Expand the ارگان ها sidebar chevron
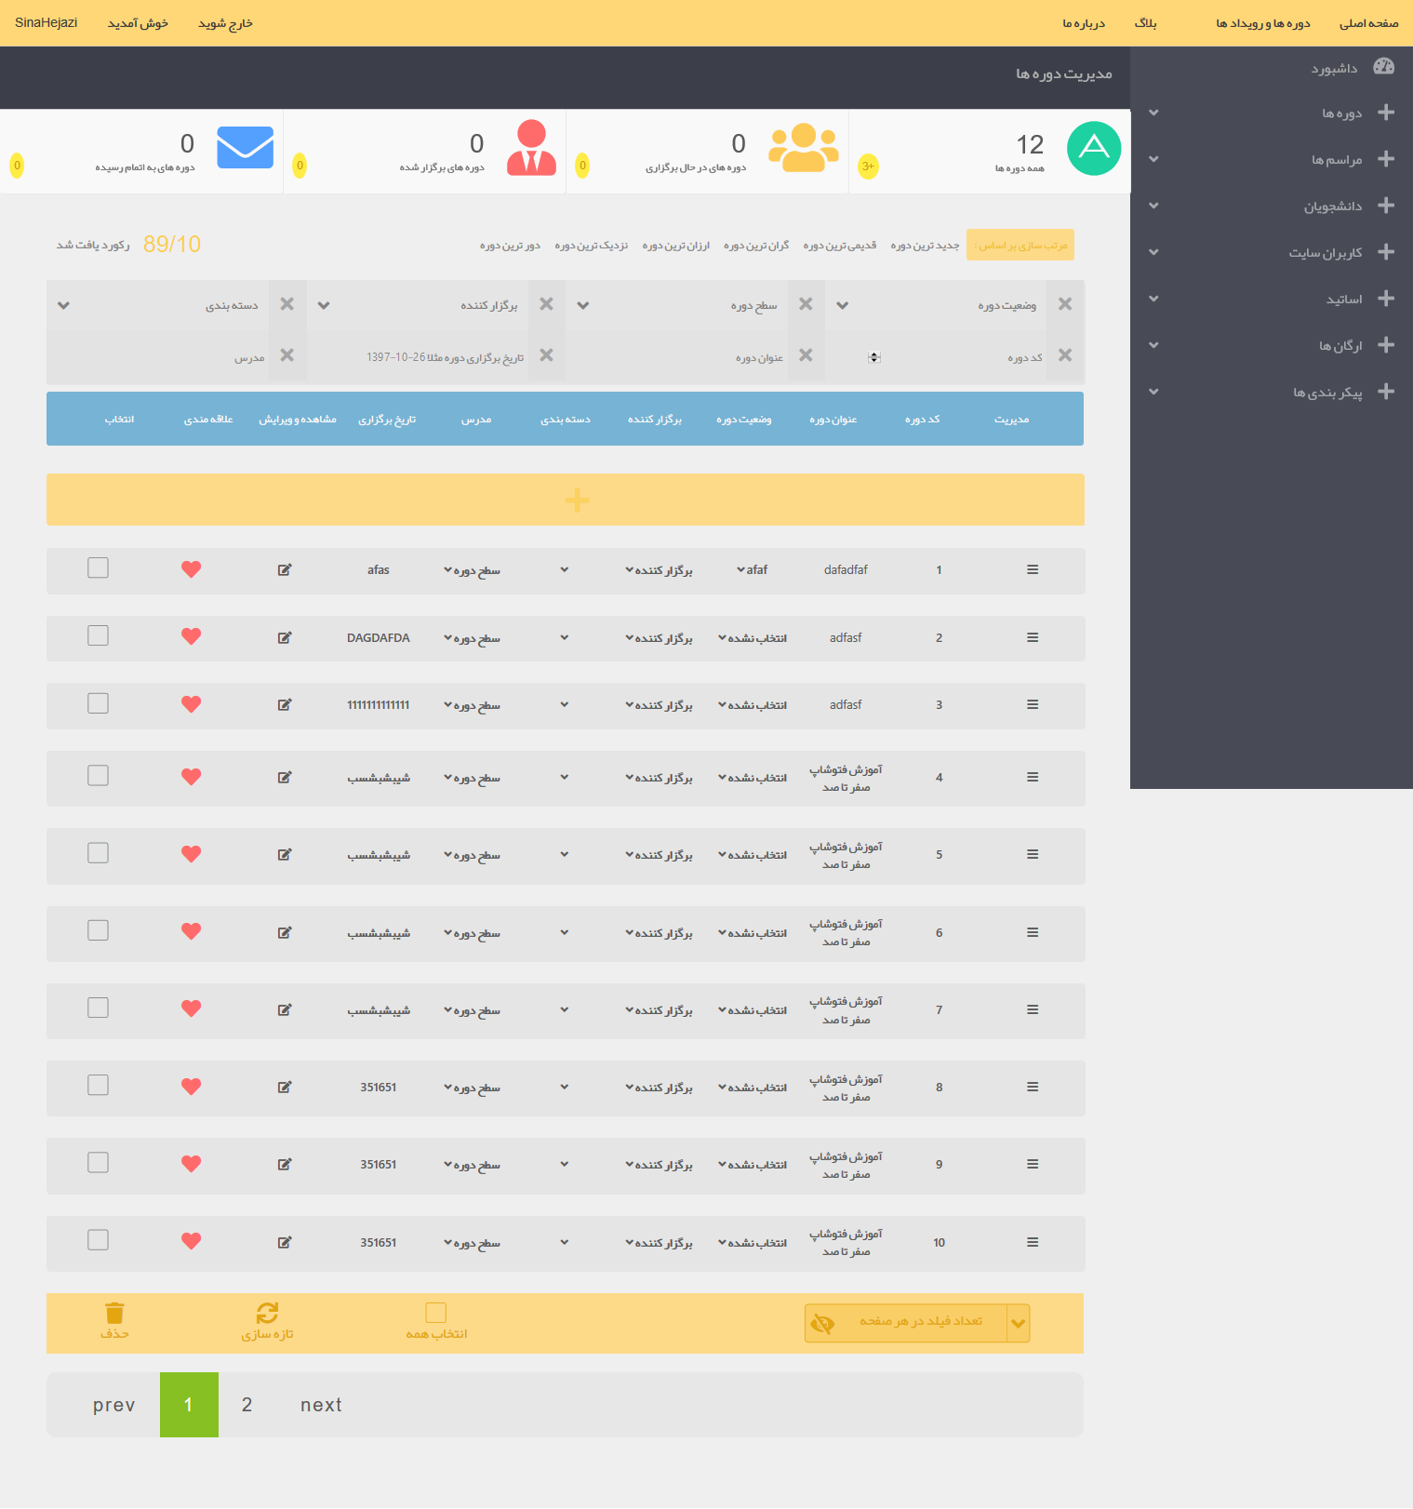 click(x=1153, y=345)
